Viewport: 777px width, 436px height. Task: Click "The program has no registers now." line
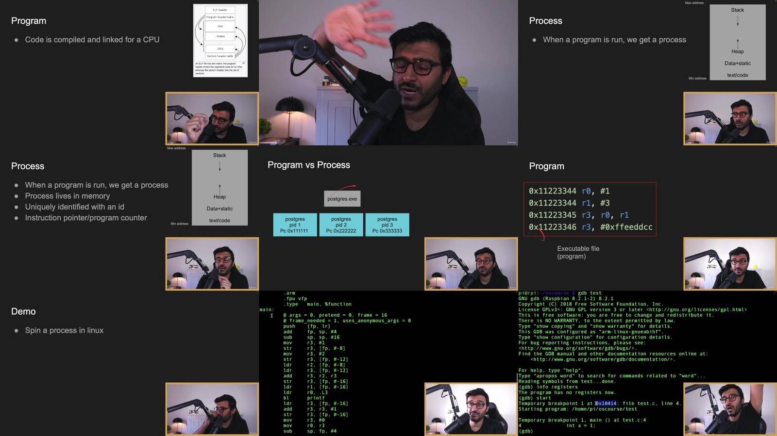567,392
